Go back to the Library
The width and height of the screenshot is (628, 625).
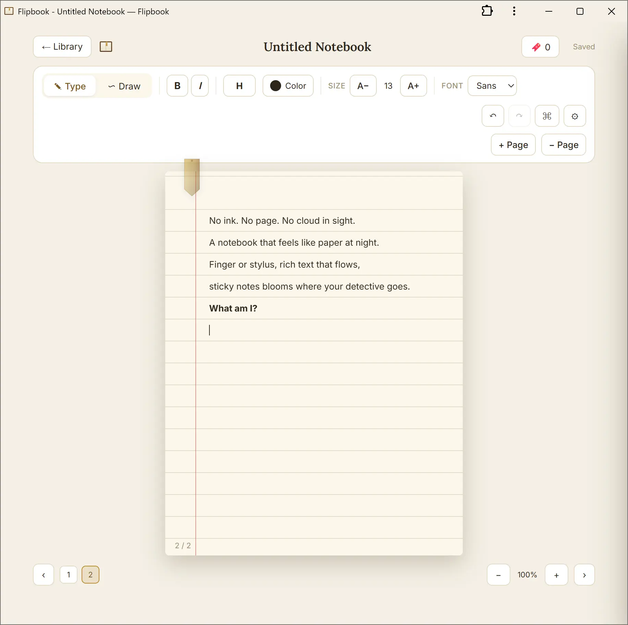click(x=62, y=47)
